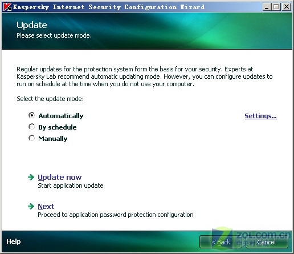Go to previous step with Back button

[x=220, y=242]
